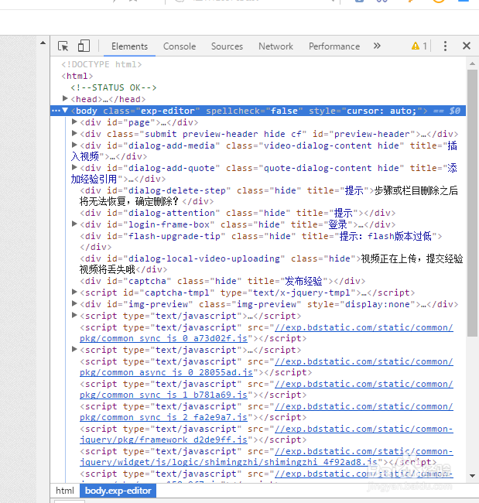This screenshot has height=503, width=479.
Task: Select the dialog-local-video-uploading div row
Action: point(271,264)
